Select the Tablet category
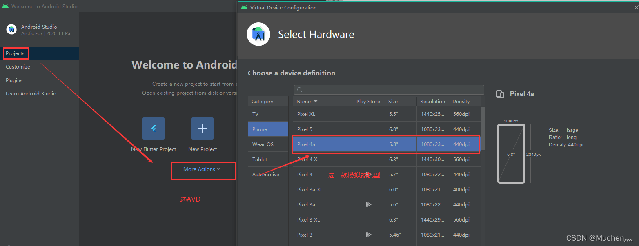 pyautogui.click(x=268, y=160)
